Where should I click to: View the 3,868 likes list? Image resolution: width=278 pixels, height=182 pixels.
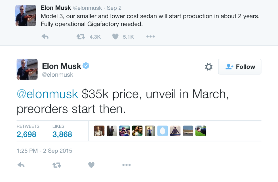click(x=62, y=134)
